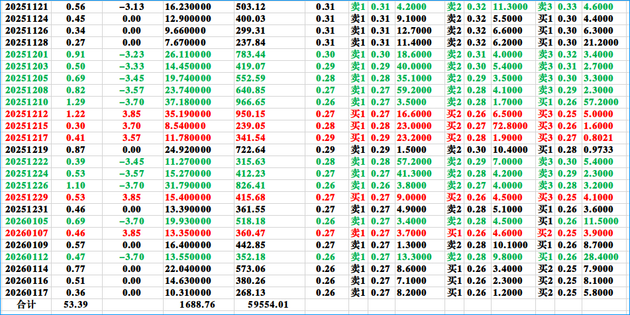Click the green amount 11.270000
This screenshot has height=315, width=630.
[187, 161]
